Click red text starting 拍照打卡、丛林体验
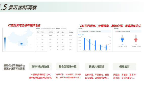 68,76
